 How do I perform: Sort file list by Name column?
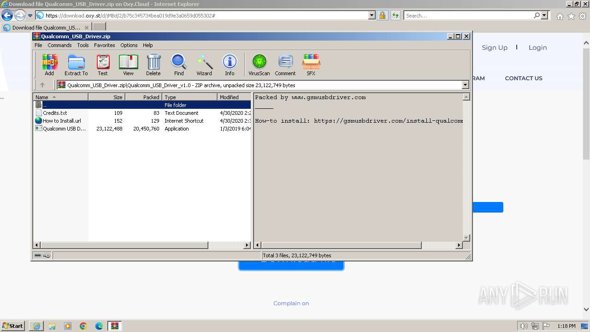click(x=60, y=97)
